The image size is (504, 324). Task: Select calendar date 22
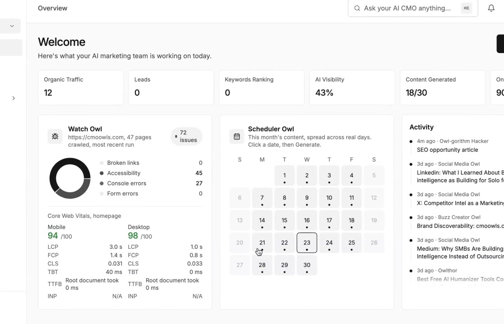pos(284,243)
